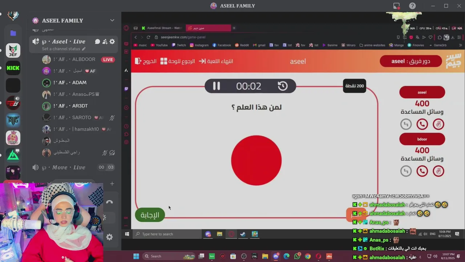Image resolution: width=465 pixels, height=262 pixels.
Task: Reset the question timer
Action: click(283, 86)
